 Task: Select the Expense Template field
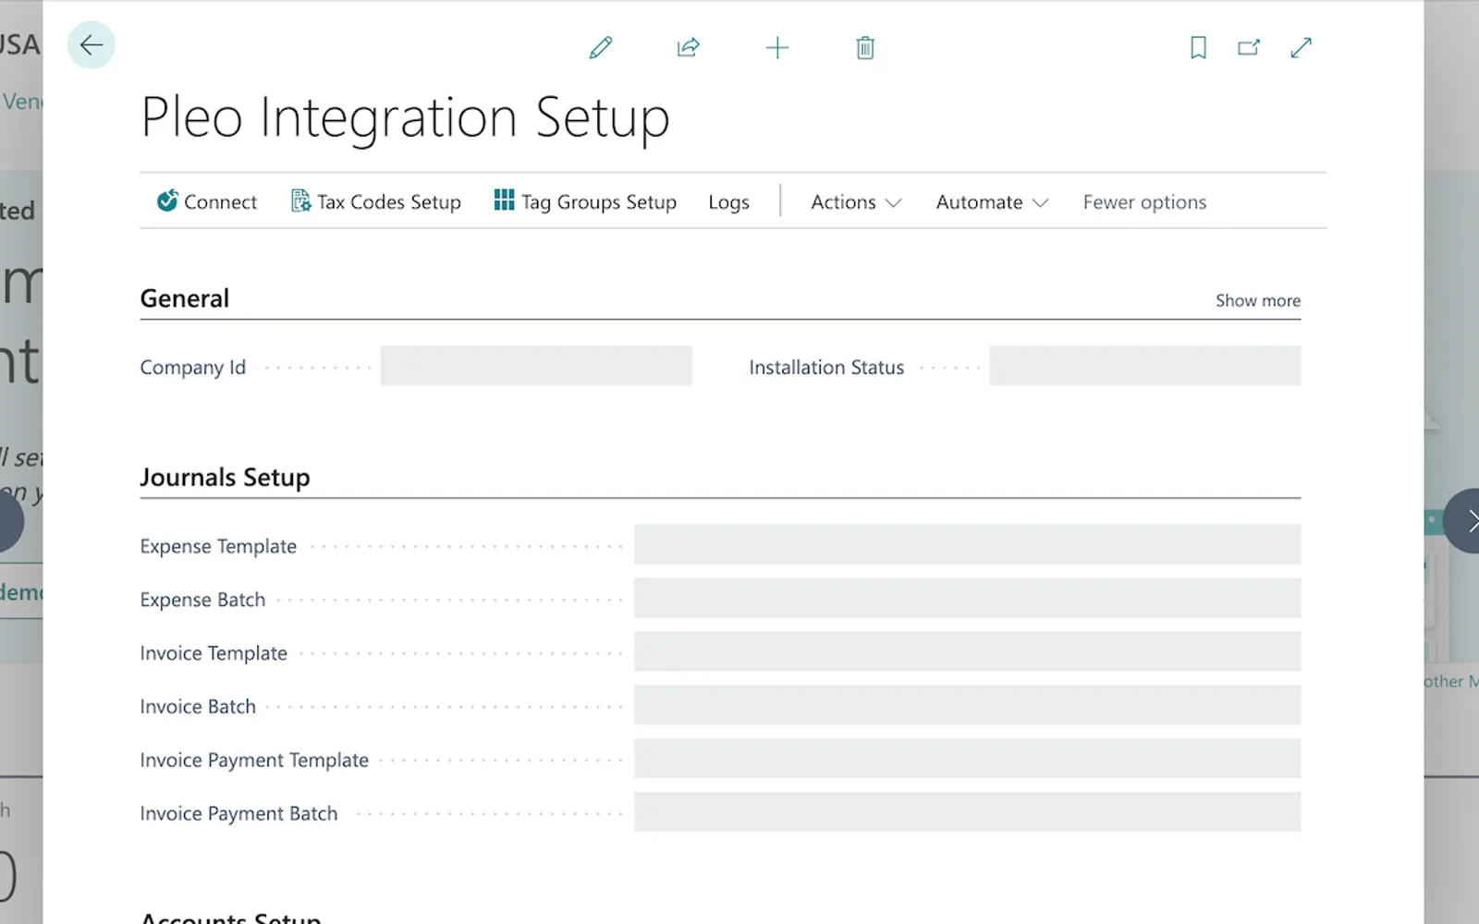[967, 545]
